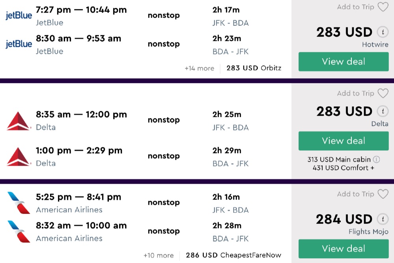Click JetBlue logo on the 7:27 pm flight
394x263 pixels.
pos(19,16)
